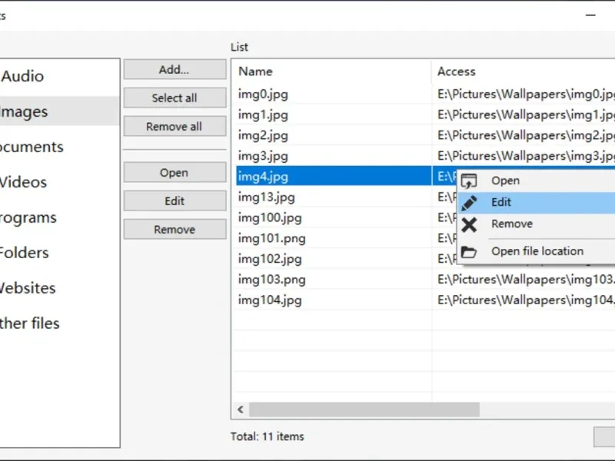Select the Audio category
This screenshot has width=615, height=461.
coord(60,76)
